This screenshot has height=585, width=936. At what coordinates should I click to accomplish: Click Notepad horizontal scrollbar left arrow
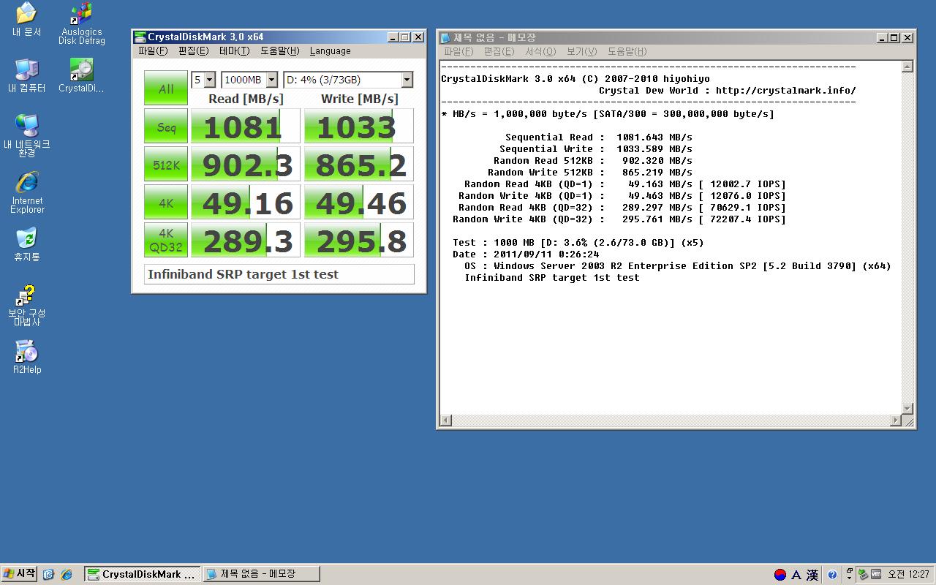click(445, 420)
